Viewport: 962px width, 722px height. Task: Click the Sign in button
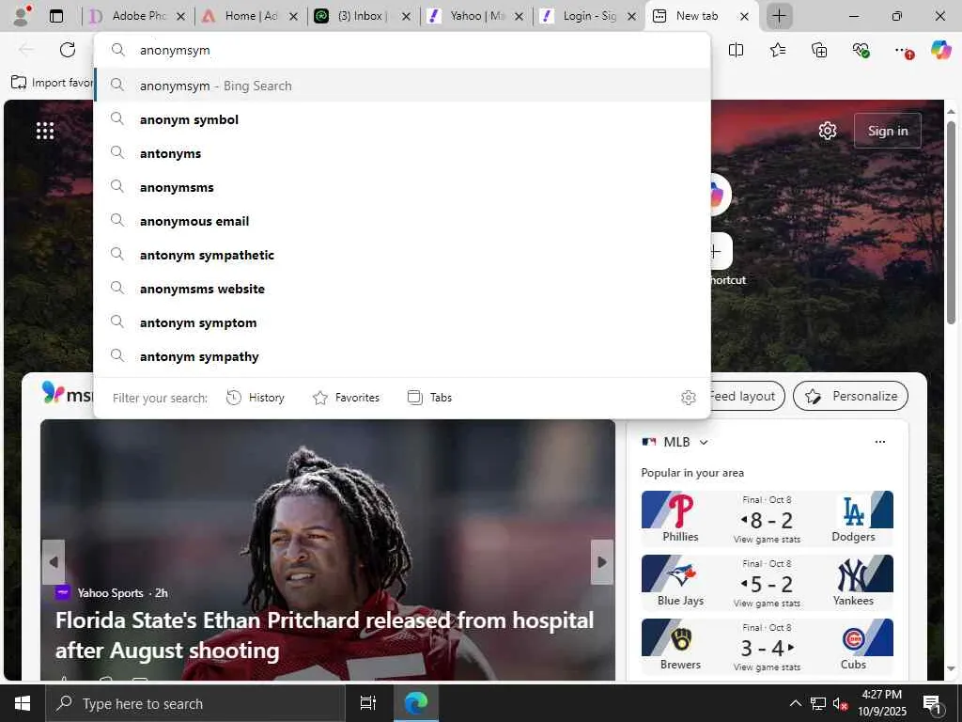click(887, 131)
